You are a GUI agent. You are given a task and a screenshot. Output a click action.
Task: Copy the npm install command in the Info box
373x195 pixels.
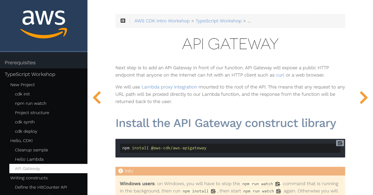coord(213,191)
